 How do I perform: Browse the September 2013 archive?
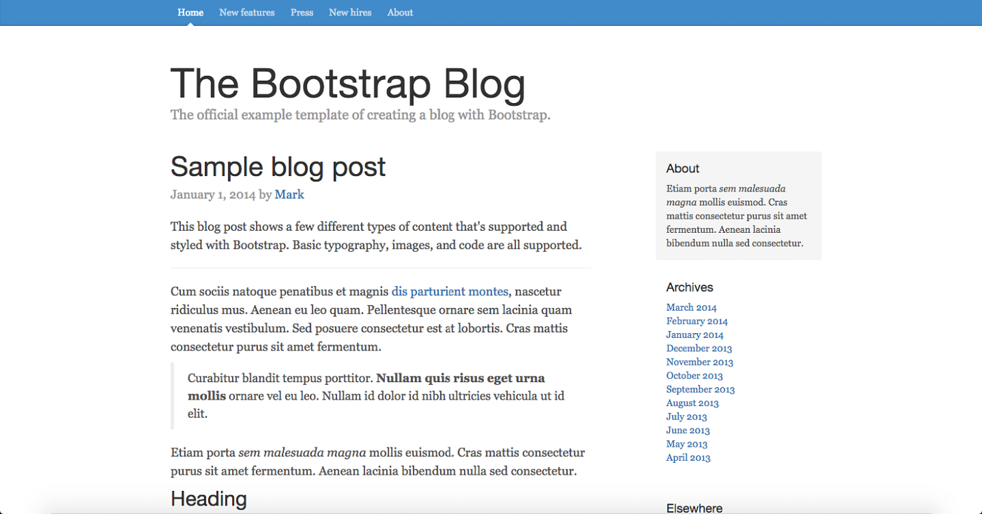pyautogui.click(x=700, y=389)
